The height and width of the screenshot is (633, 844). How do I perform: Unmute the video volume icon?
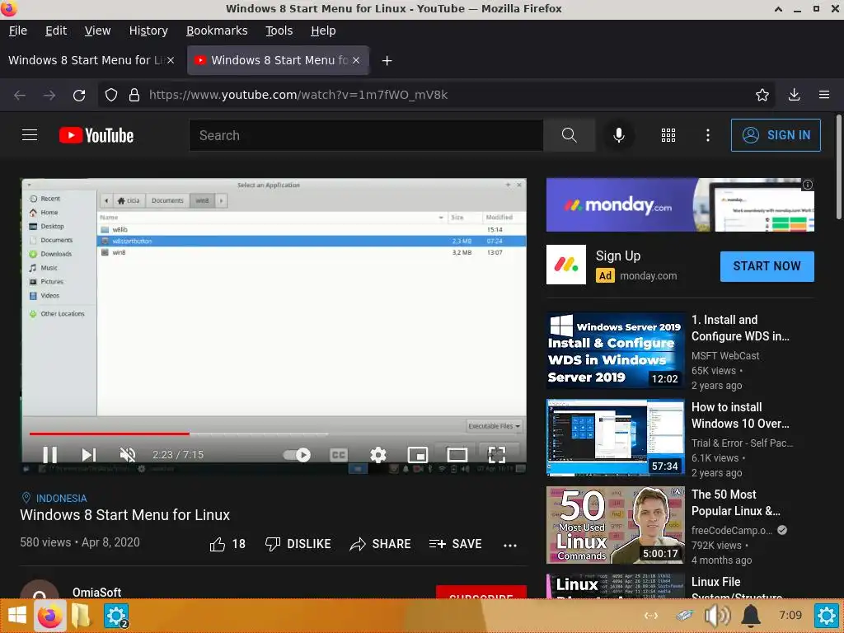click(128, 455)
